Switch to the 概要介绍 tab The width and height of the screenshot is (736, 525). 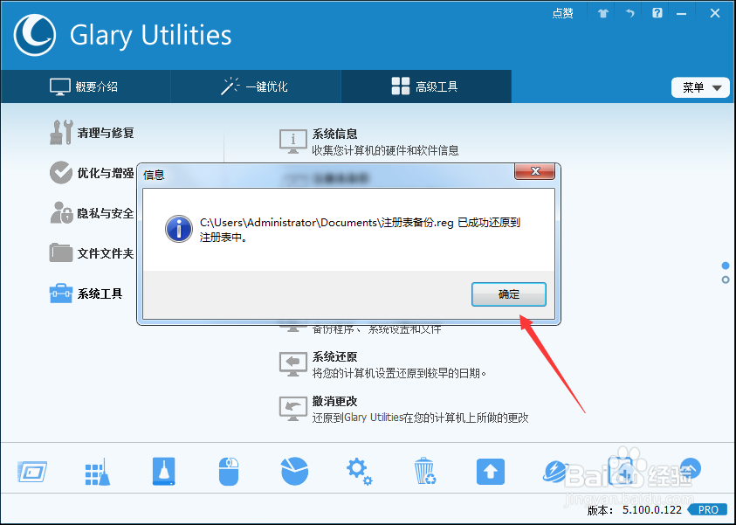point(86,86)
